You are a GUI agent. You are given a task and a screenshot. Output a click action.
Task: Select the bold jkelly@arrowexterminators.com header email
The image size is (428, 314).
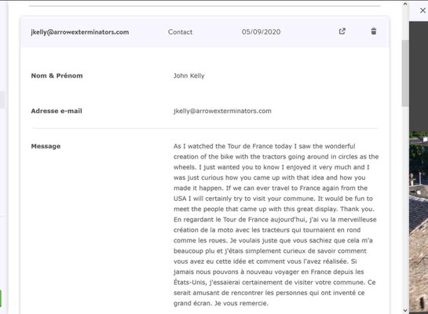coord(79,32)
